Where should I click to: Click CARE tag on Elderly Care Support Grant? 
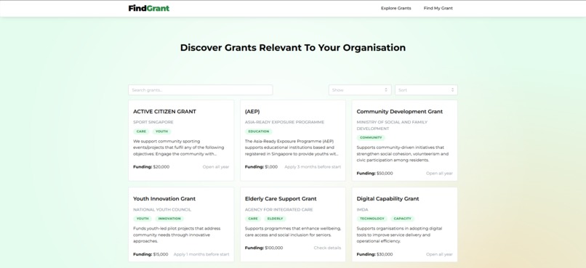(x=253, y=219)
